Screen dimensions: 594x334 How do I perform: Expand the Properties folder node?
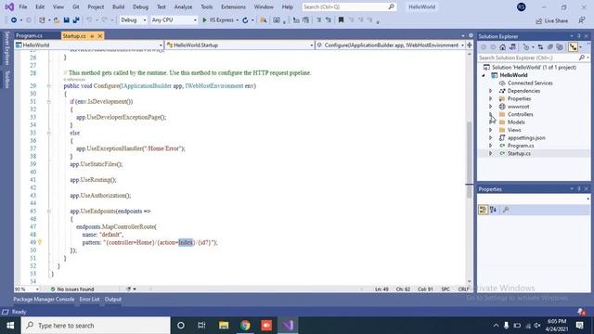click(491, 99)
